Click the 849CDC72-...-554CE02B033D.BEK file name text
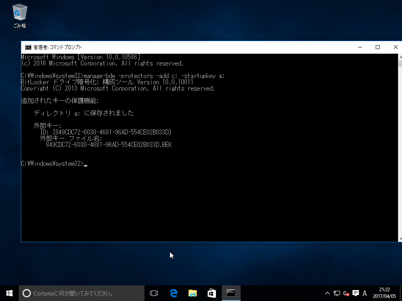Image resolution: width=402 pixels, height=301 pixels. point(109,145)
